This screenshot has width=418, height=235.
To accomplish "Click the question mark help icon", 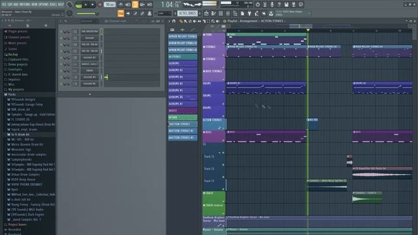I will point(279,5).
